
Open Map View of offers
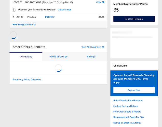pyautogui.click(x=96, y=47)
